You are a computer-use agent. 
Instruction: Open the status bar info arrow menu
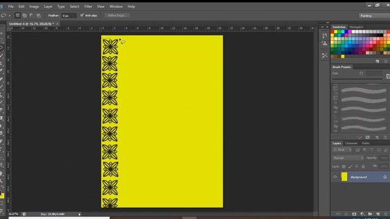point(80,214)
